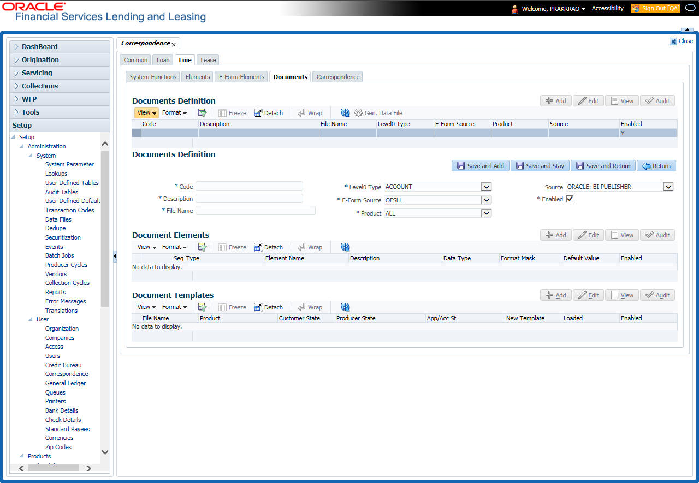Open Batch Jobs in the Setup tree
The height and width of the screenshot is (483, 699).
[60, 255]
